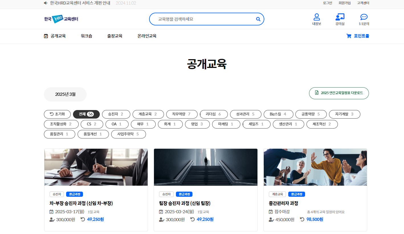Open the 출장교육 menu item
Screen dimensions: 404x234
click(x=115, y=36)
